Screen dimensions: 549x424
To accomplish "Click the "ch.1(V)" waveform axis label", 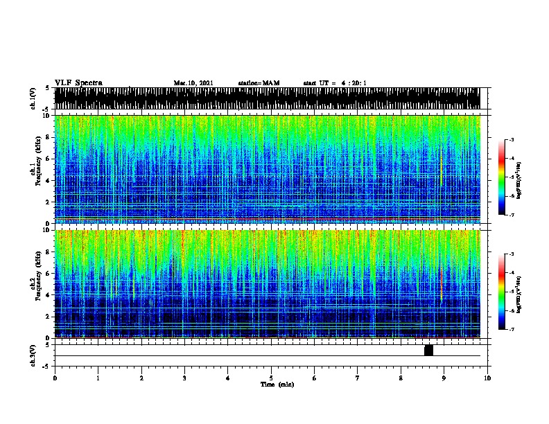I will [33, 98].
